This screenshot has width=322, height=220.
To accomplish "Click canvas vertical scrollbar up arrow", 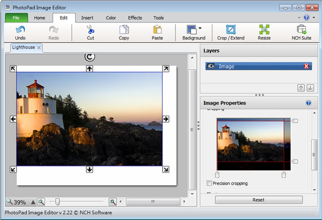I will pos(192,58).
